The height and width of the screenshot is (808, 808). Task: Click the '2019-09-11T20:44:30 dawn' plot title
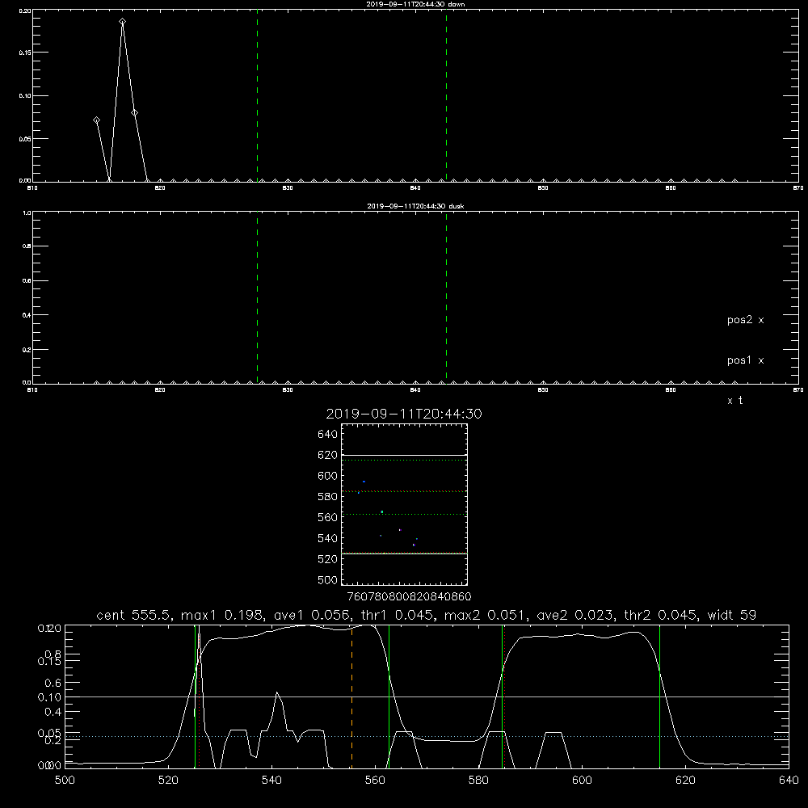pyautogui.click(x=415, y=4)
